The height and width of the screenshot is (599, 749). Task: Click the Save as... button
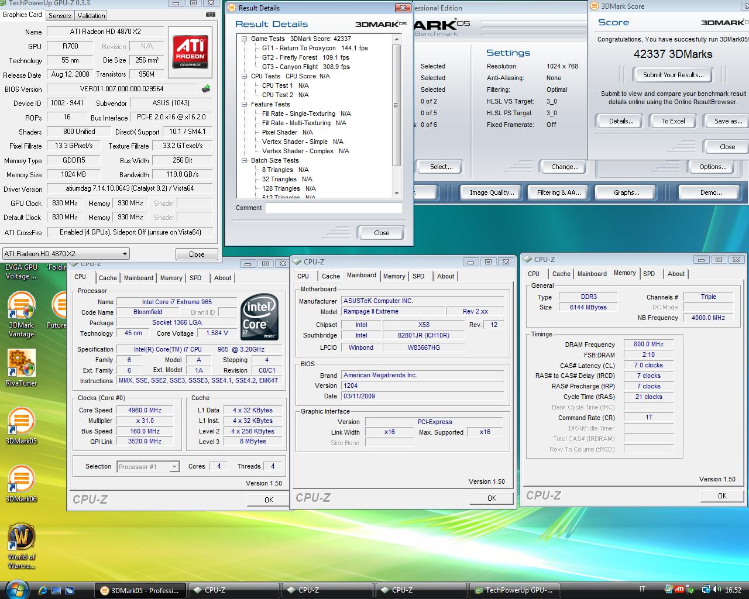tap(728, 121)
